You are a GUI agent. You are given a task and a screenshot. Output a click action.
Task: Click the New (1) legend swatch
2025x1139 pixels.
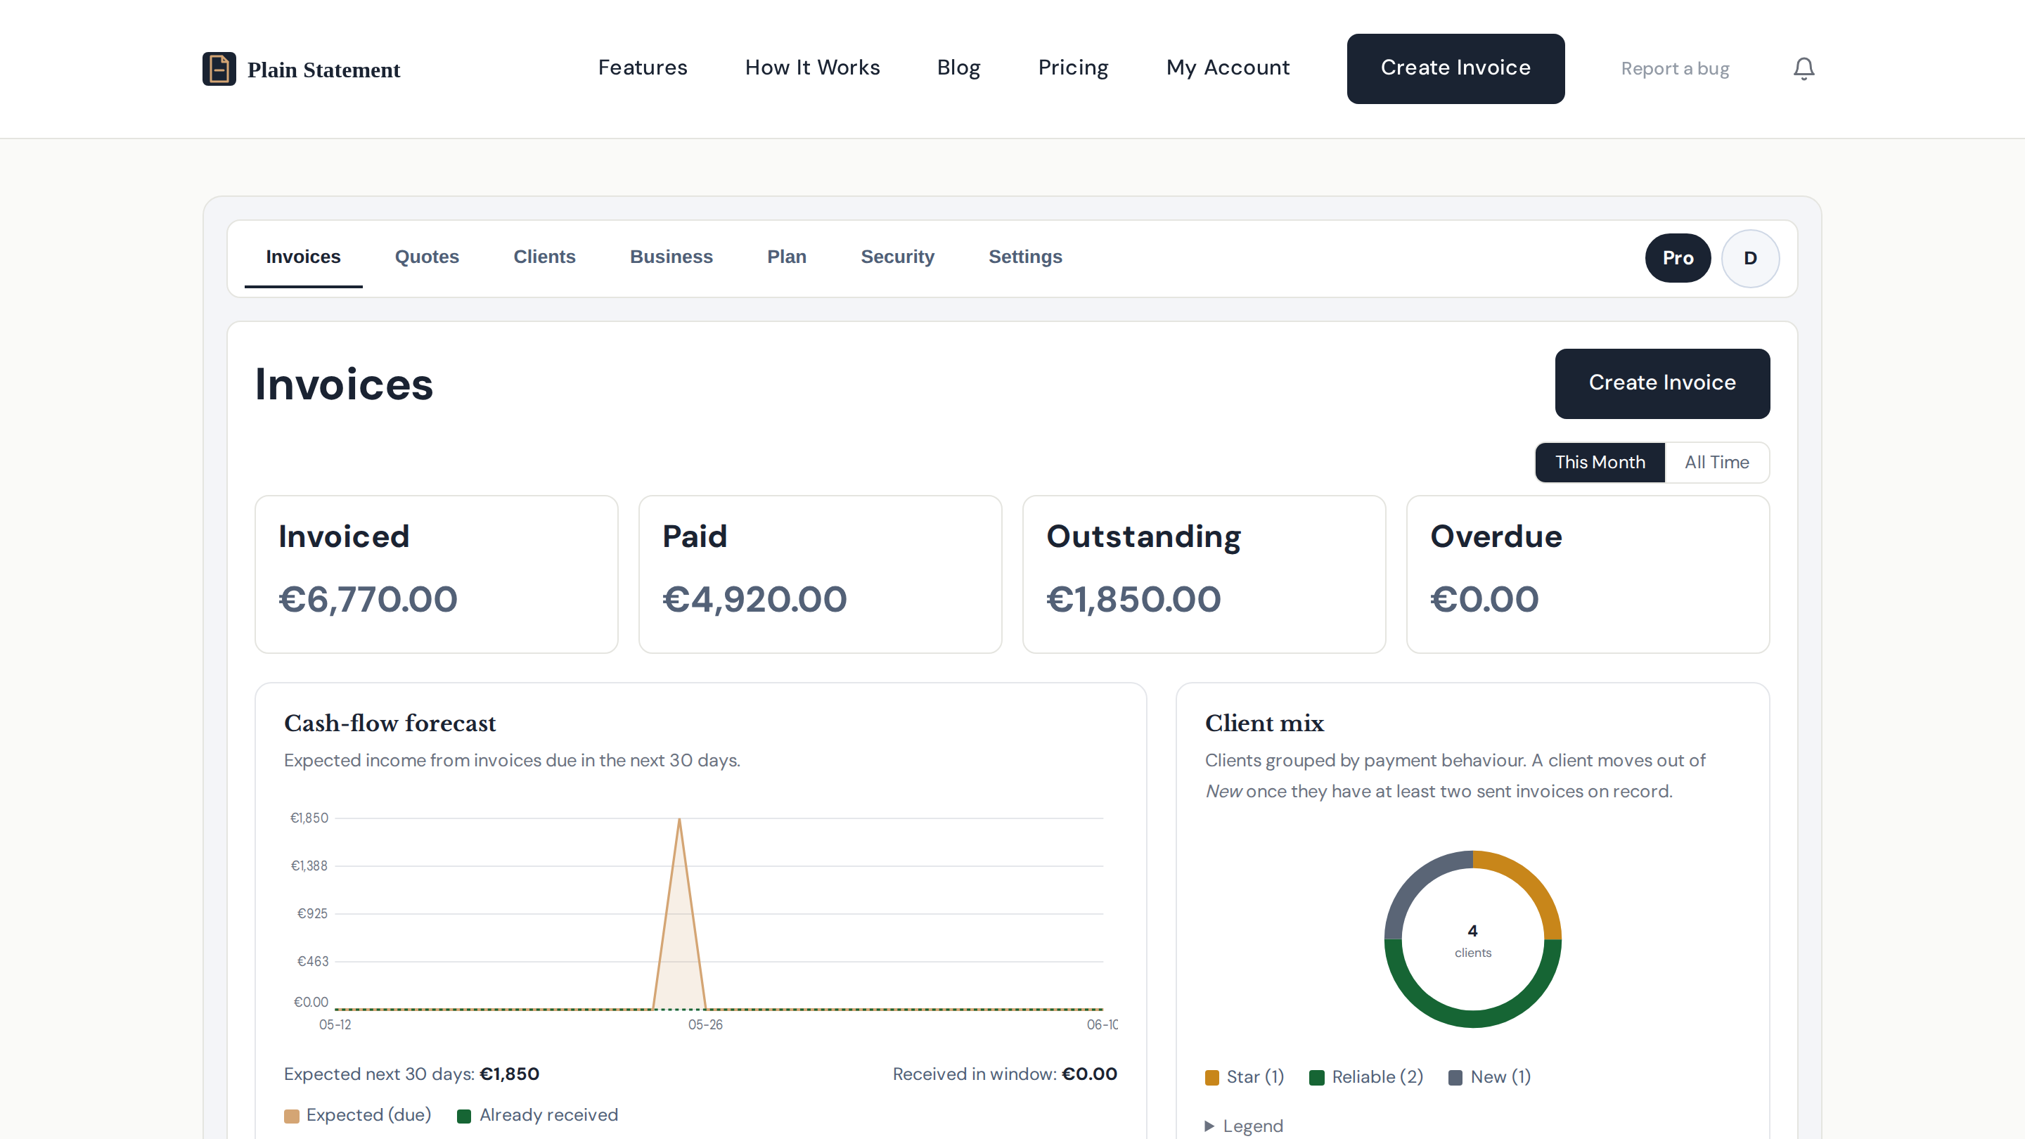pos(1455,1078)
